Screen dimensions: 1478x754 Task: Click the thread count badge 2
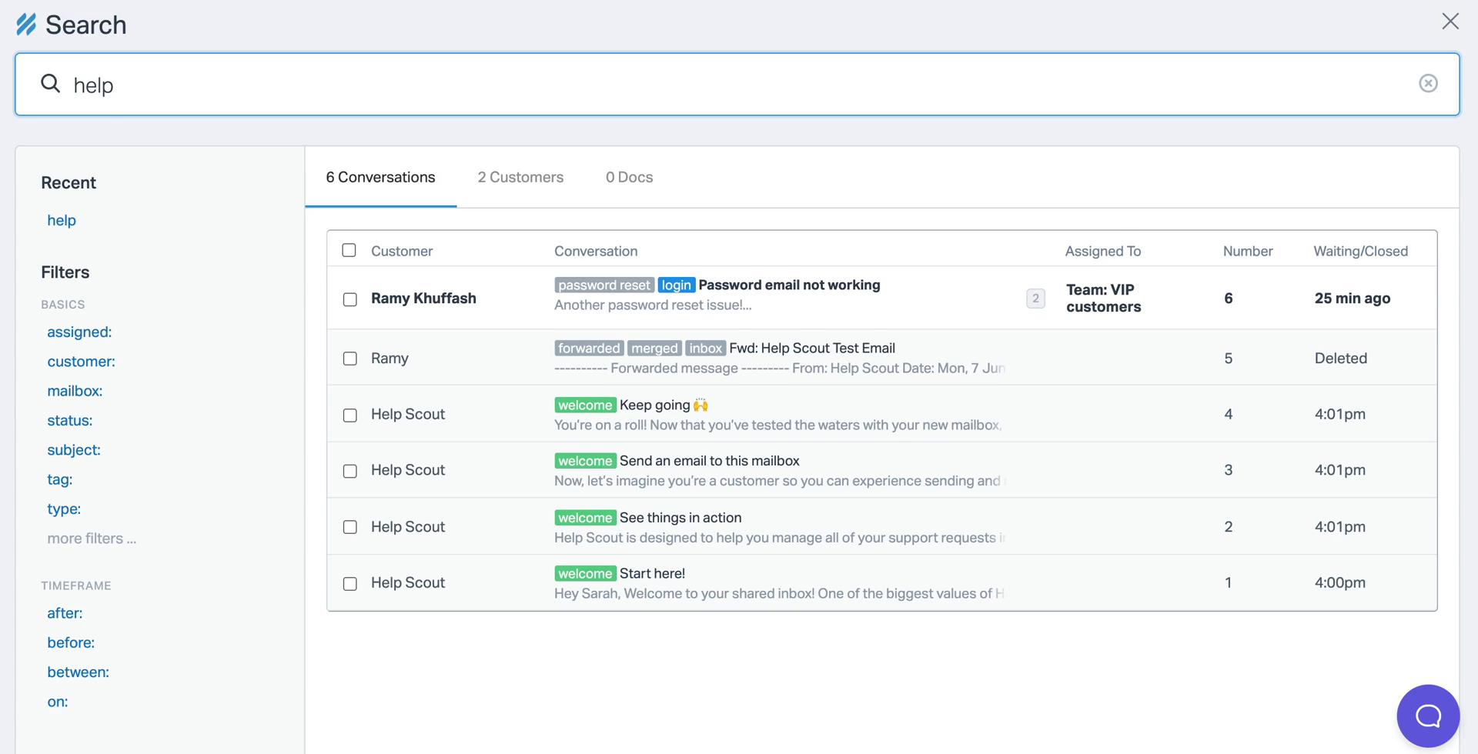(1035, 299)
